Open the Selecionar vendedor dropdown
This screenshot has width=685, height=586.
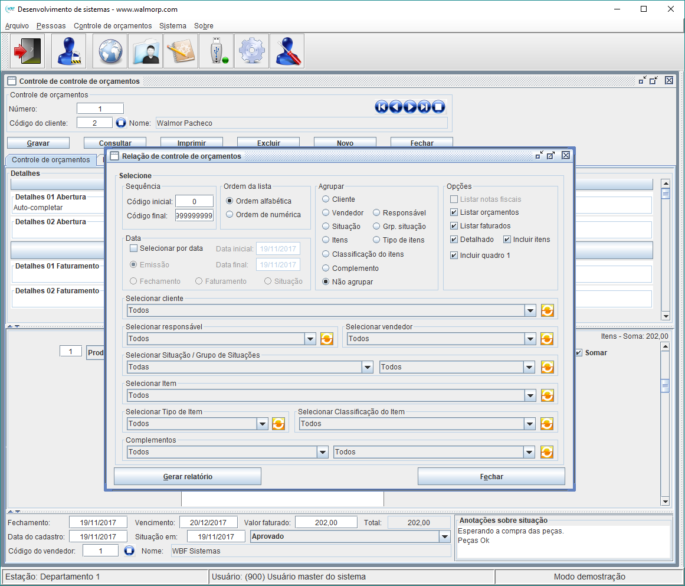530,339
